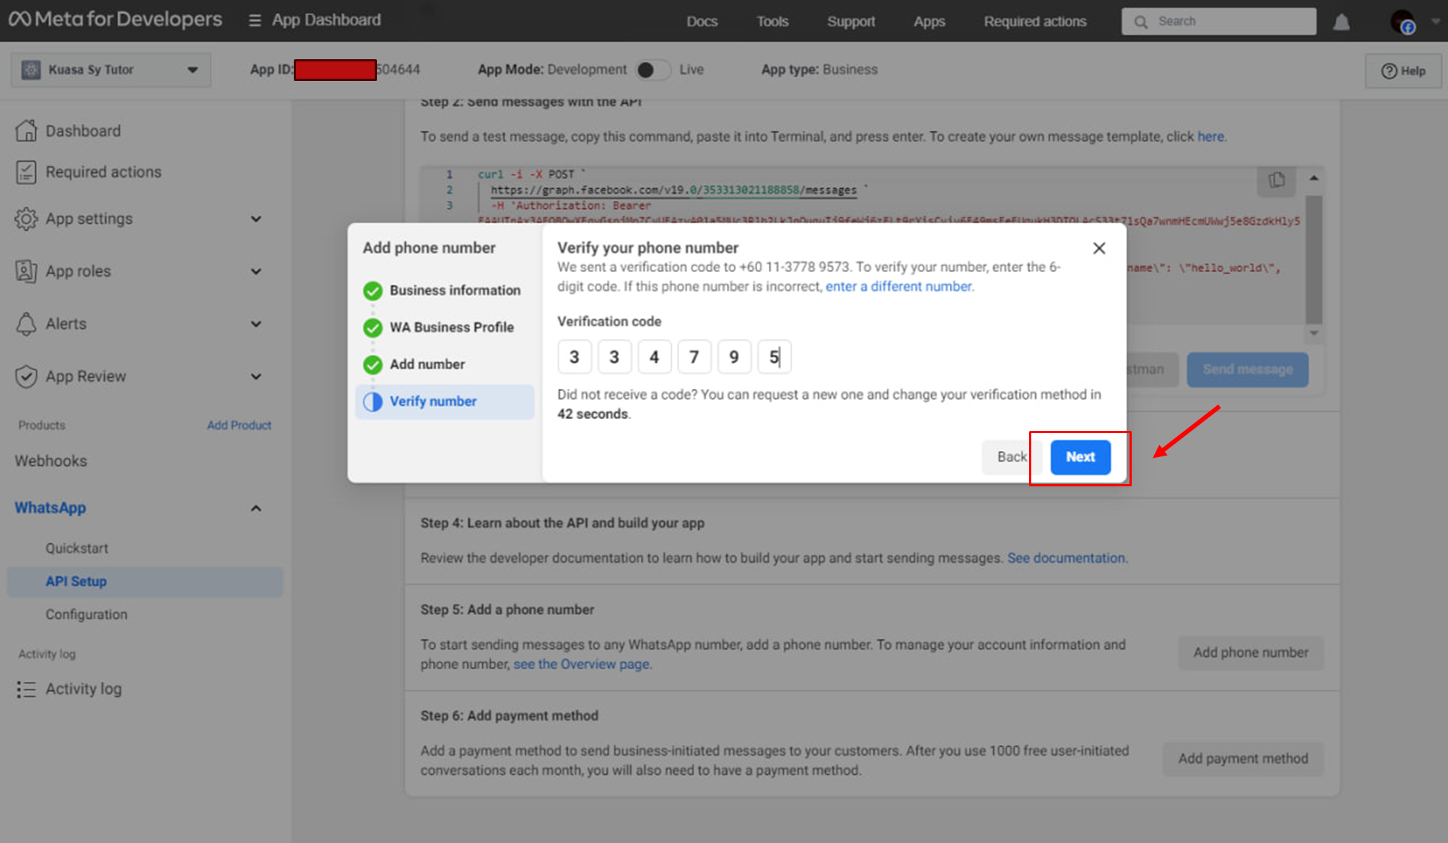
Task: Click the Required actions checklist icon
Action: pyautogui.click(x=26, y=172)
